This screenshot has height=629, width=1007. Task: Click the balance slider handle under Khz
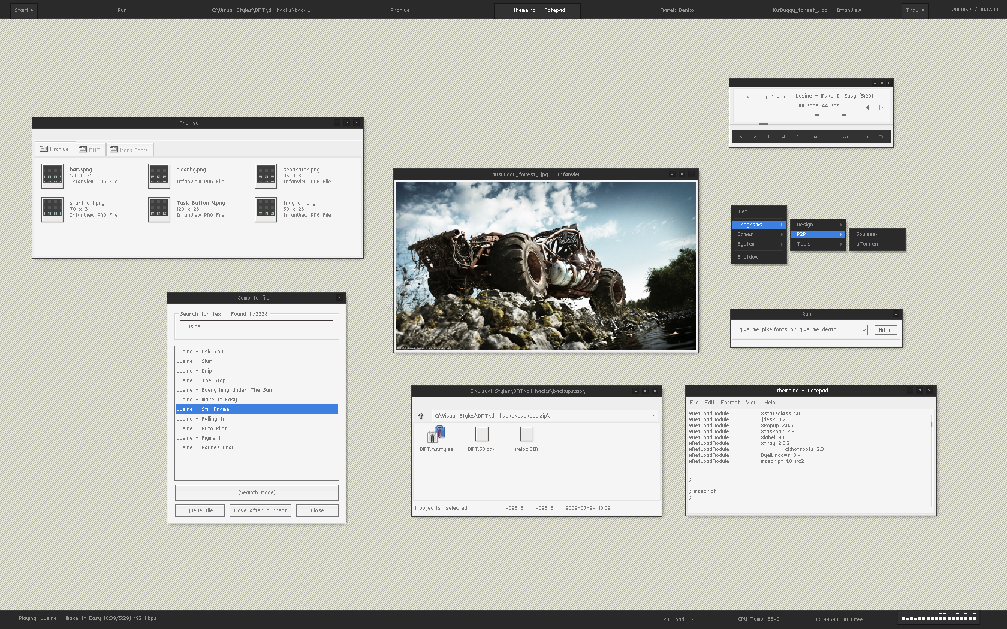click(843, 115)
